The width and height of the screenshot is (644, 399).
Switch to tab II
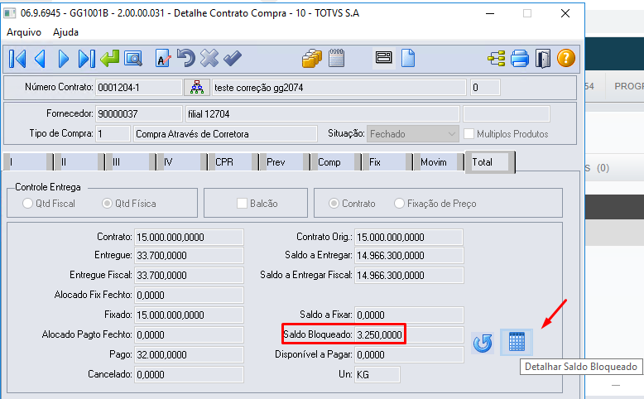(x=79, y=162)
